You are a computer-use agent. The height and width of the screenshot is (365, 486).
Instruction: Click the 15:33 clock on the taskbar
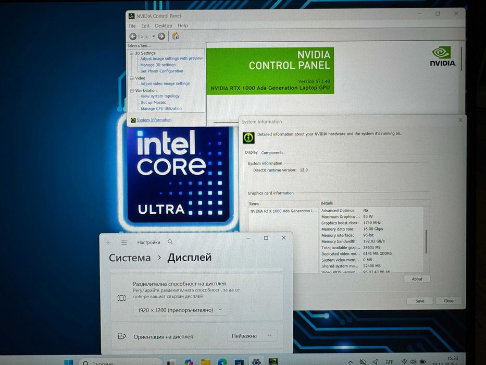[453, 359]
